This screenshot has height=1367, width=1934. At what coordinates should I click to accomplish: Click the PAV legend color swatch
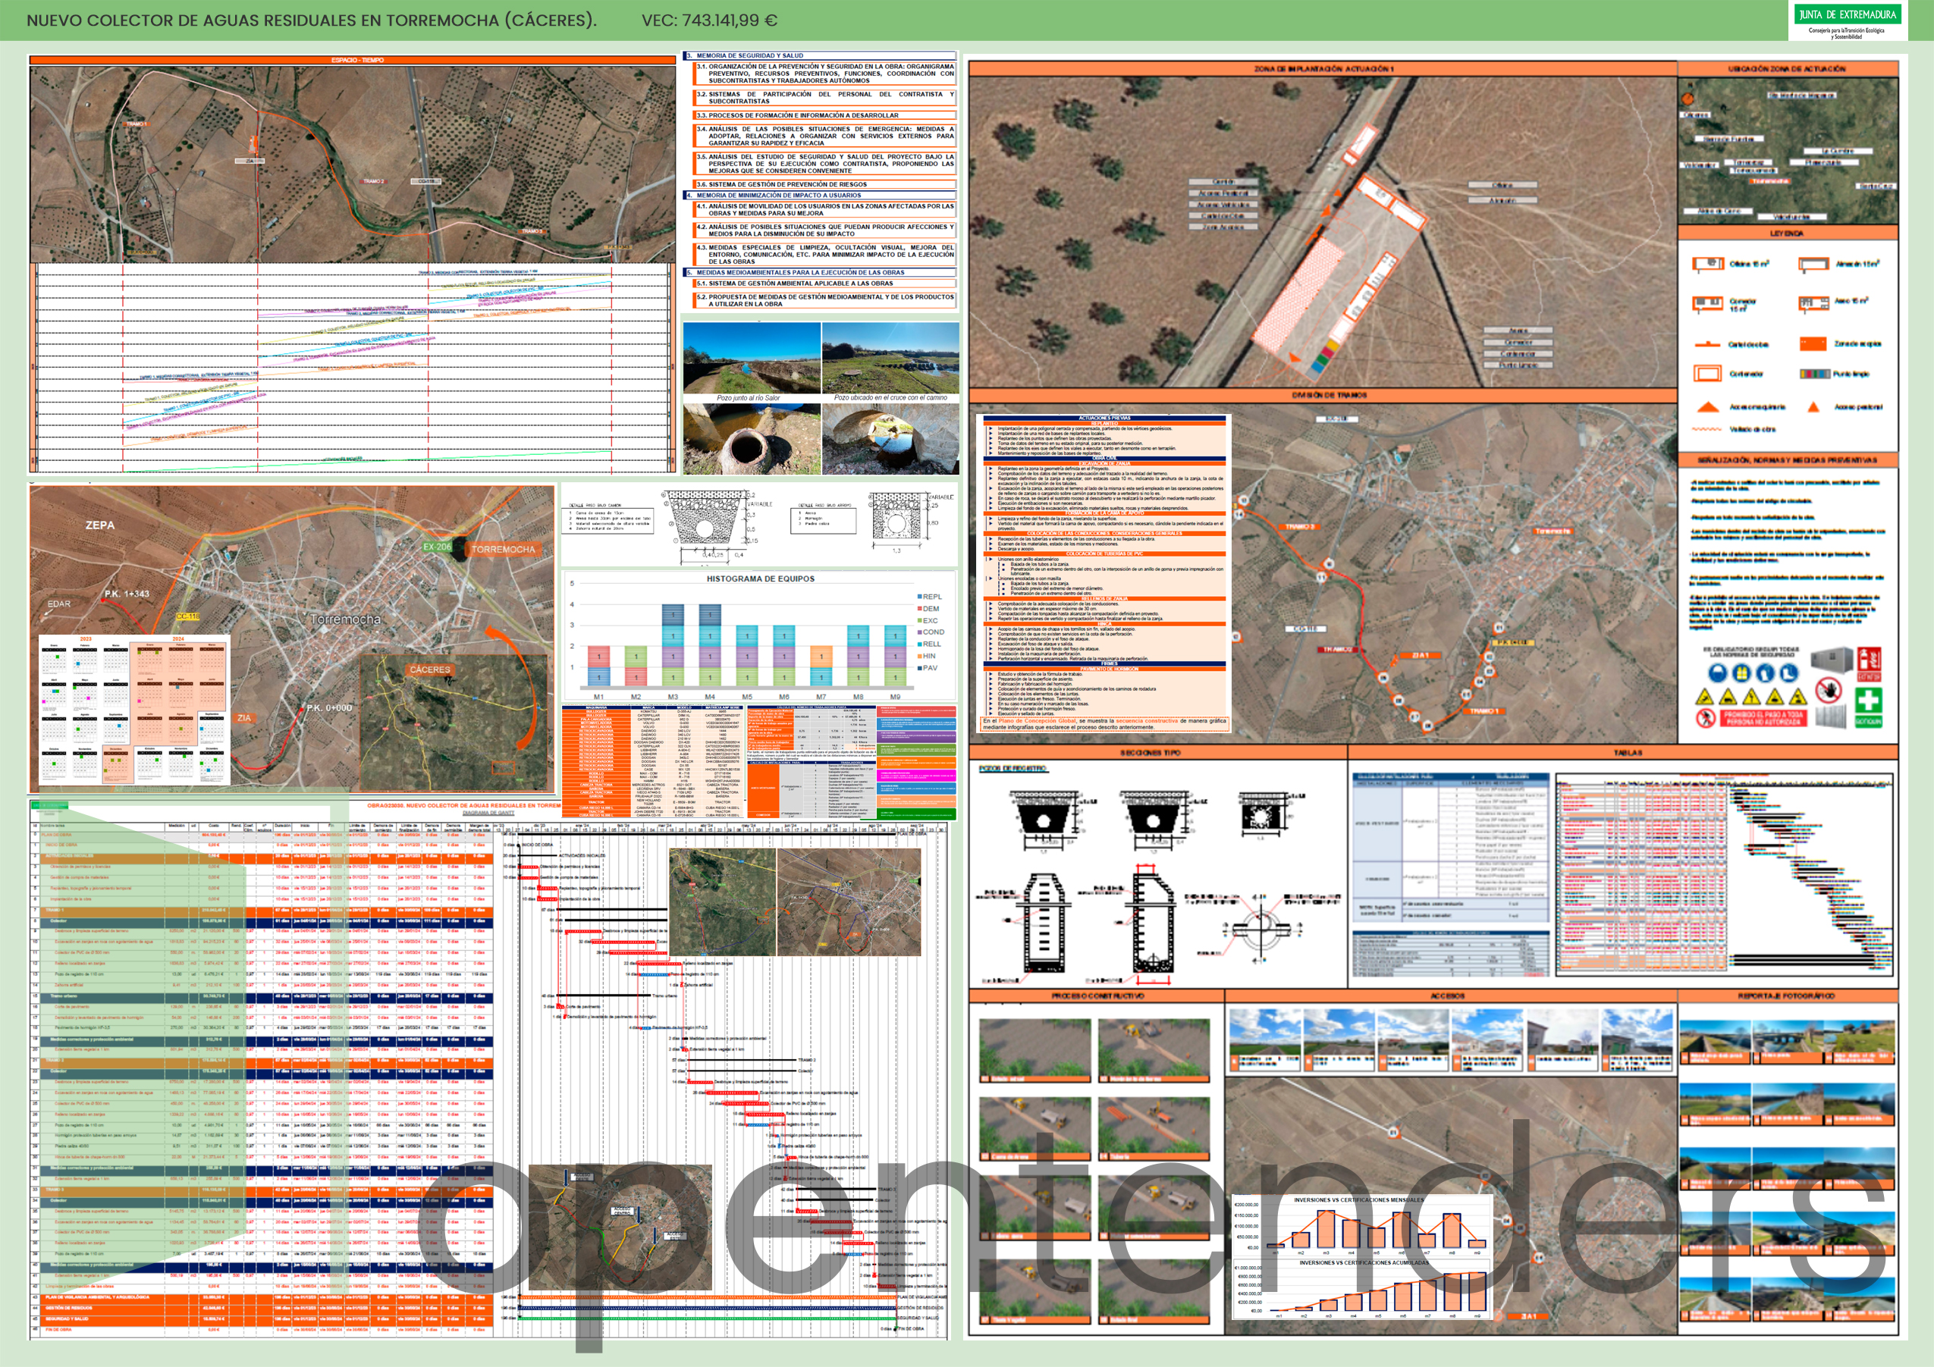click(919, 668)
